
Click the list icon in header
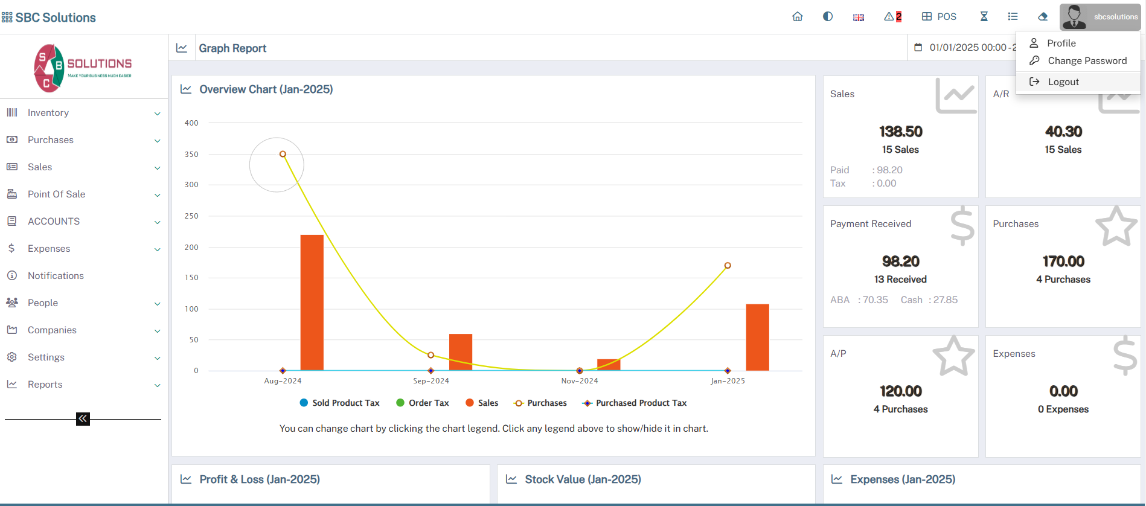tap(1013, 17)
